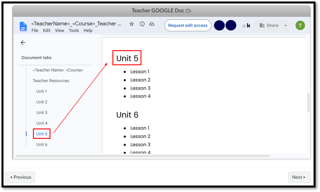
Task: Click Request edit access button
Action: (188, 25)
